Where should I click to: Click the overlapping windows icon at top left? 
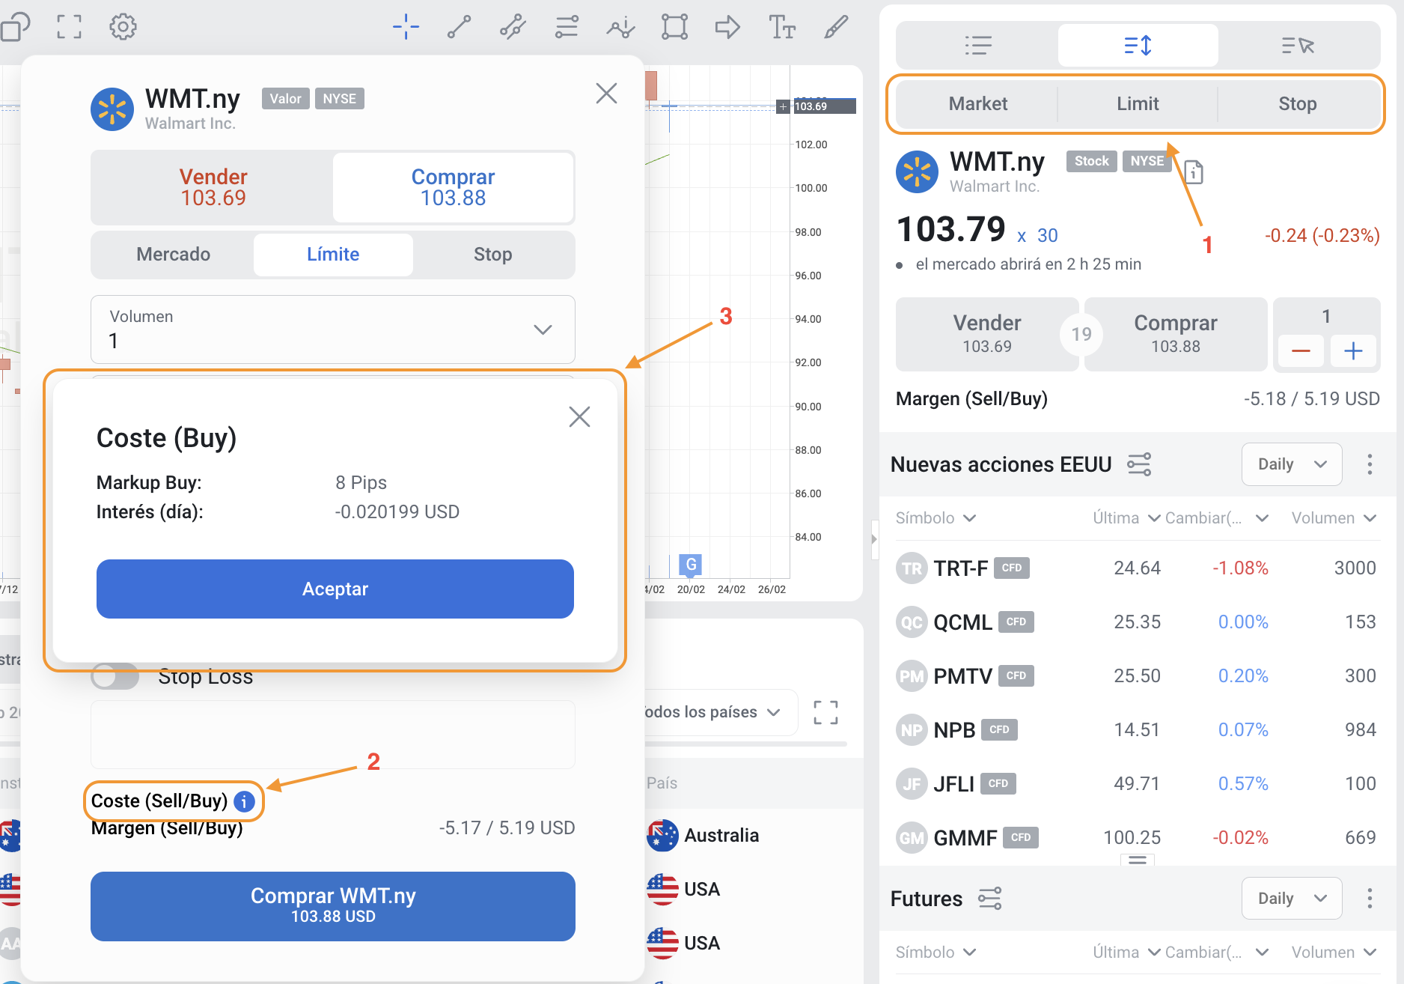(15, 27)
